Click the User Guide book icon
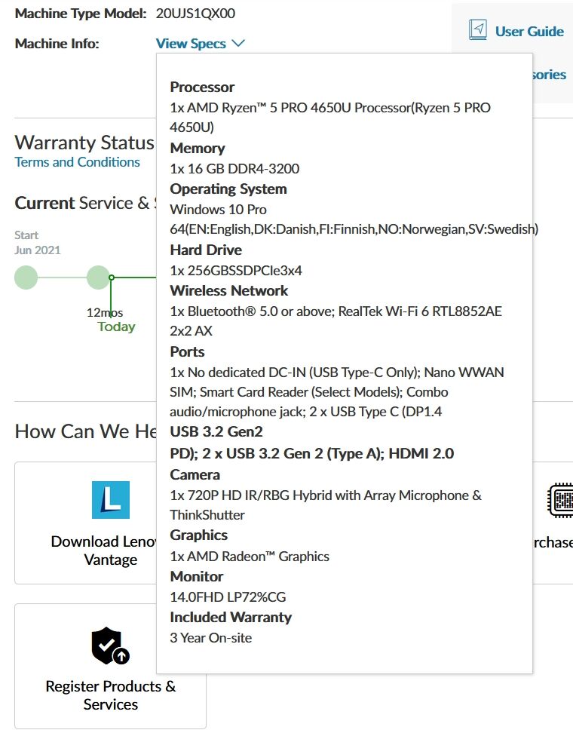The image size is (573, 733). point(477,30)
